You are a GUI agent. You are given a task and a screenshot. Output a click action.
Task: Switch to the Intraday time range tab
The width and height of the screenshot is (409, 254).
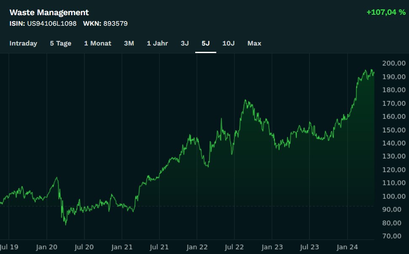coord(23,43)
